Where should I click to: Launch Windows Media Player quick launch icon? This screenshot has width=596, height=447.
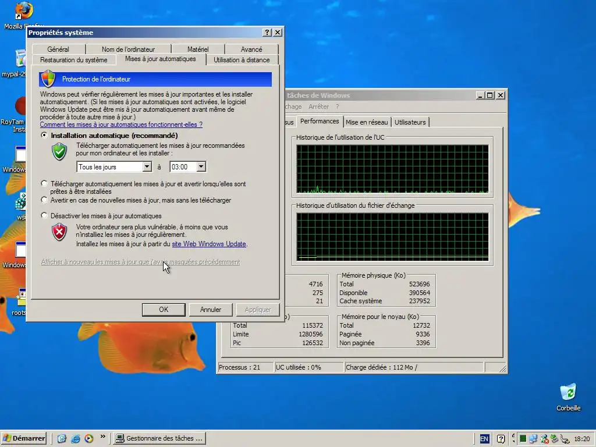pyautogui.click(x=89, y=438)
